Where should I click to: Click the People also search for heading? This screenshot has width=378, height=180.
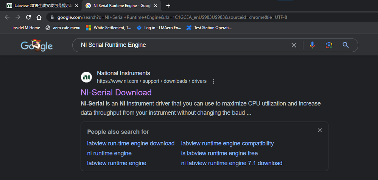(118, 132)
